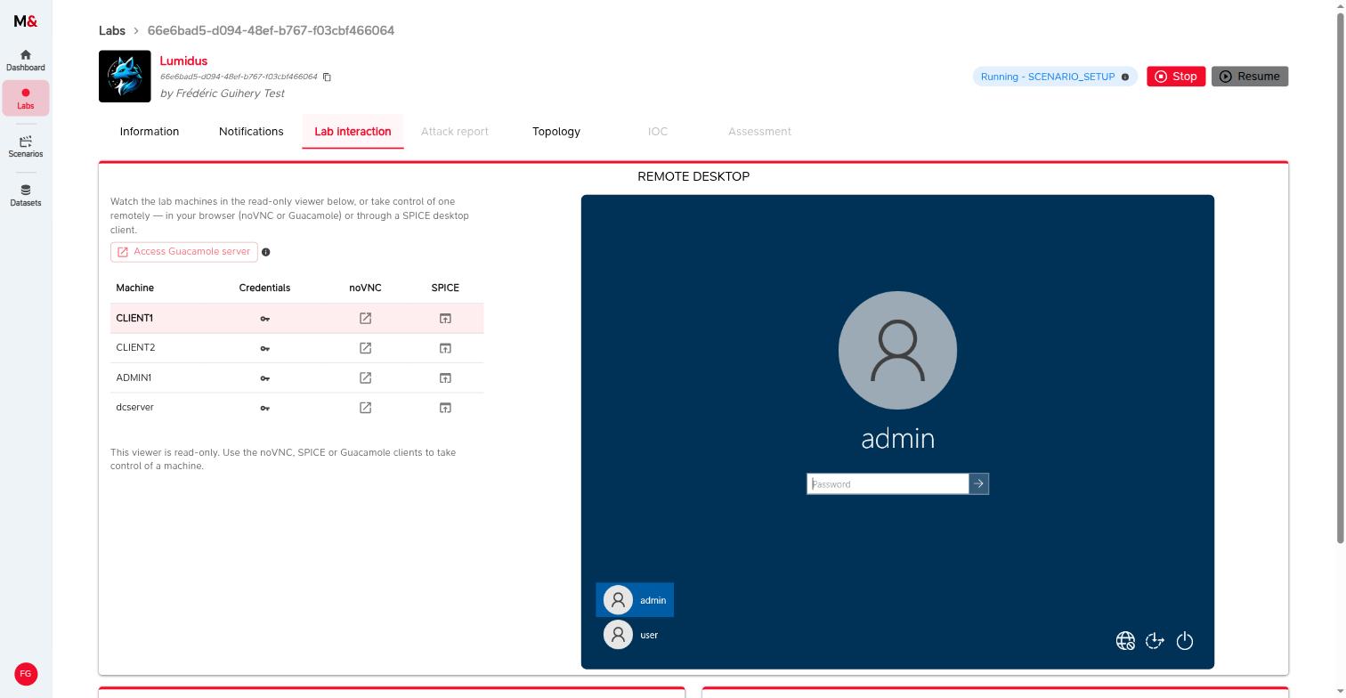
Task: Open Datasets in the sidebar
Action: [25, 195]
